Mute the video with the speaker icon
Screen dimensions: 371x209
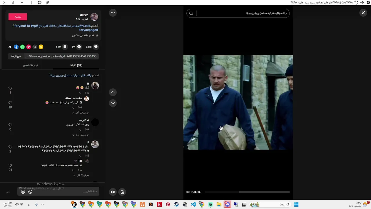113,192
